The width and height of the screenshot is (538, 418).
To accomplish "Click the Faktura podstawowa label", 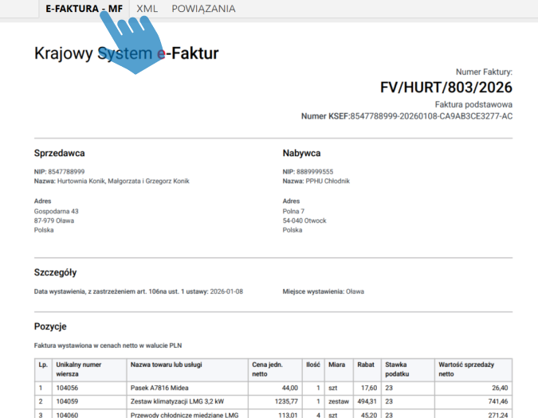I will click(473, 104).
